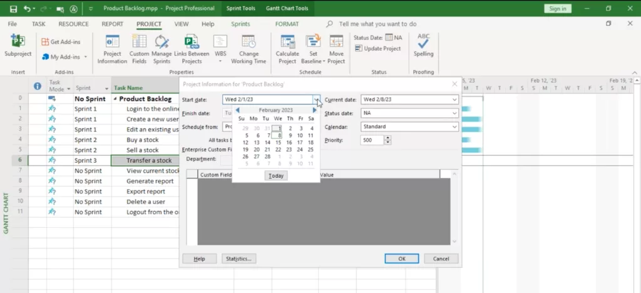Select row number 11 header
The height and width of the screenshot is (293, 641).
20,212
